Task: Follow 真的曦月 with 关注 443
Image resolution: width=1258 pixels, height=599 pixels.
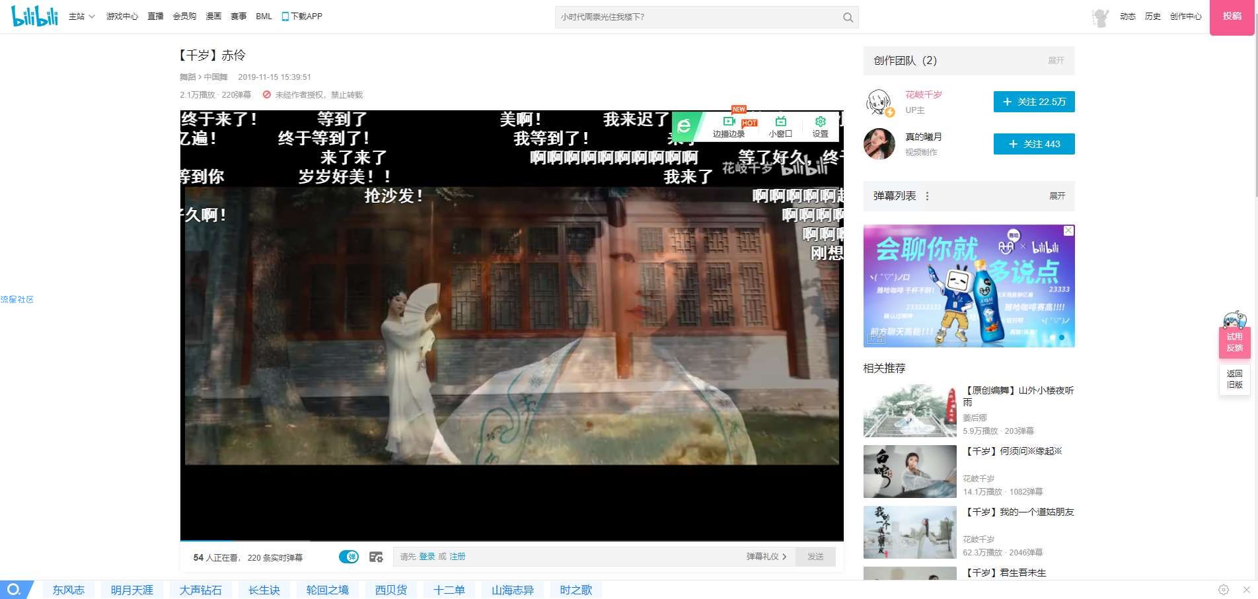Action: 1034,144
